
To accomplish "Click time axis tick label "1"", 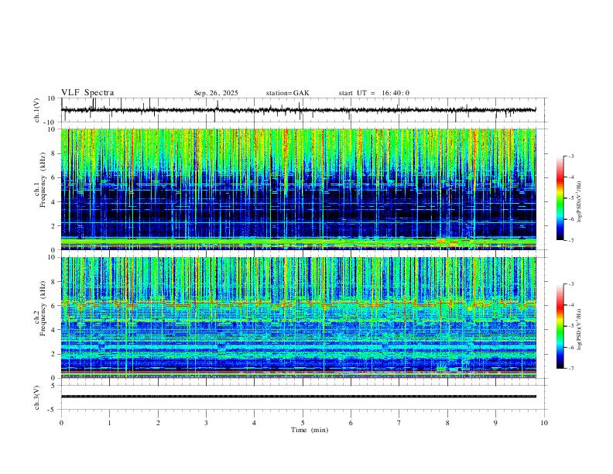I will point(109,423).
